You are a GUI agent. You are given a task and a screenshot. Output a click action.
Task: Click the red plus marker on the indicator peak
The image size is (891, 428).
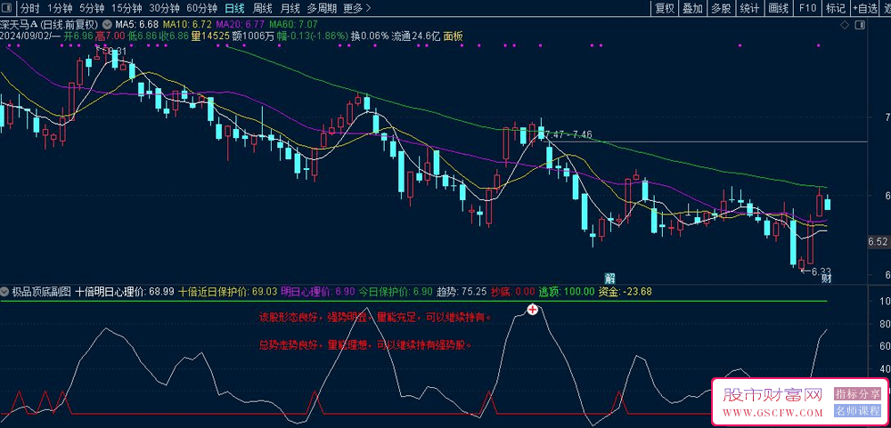click(533, 310)
